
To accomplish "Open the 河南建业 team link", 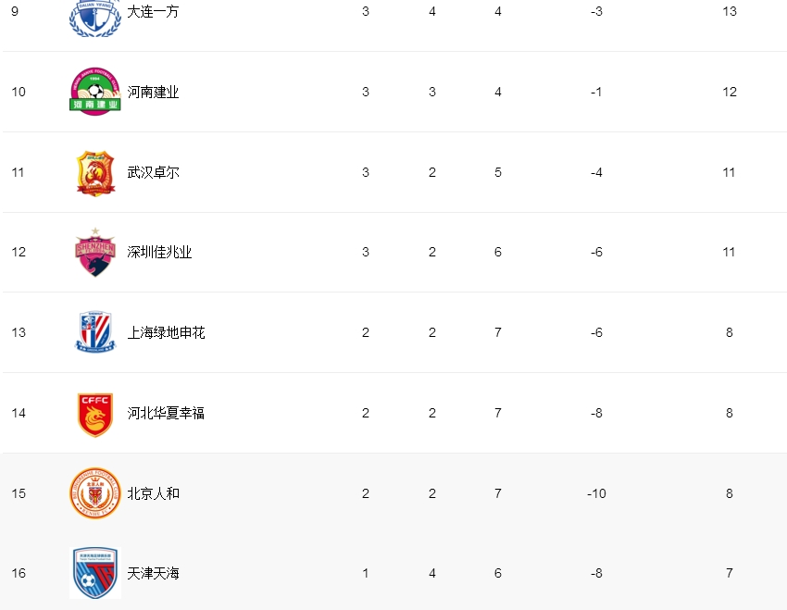I will coord(153,92).
